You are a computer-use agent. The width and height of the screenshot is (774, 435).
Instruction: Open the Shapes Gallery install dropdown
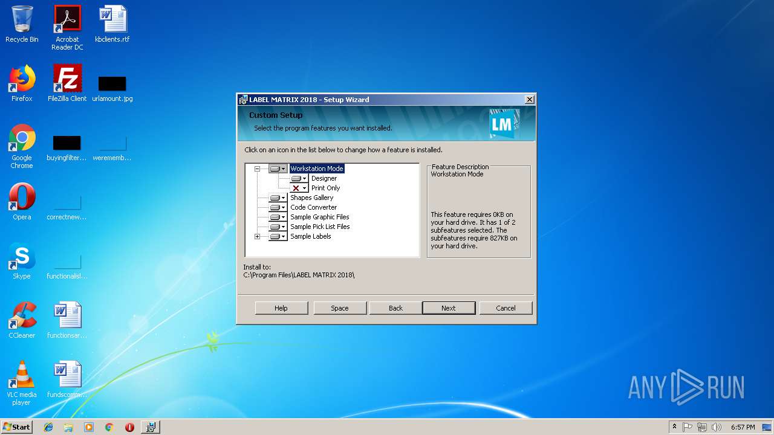click(x=278, y=198)
